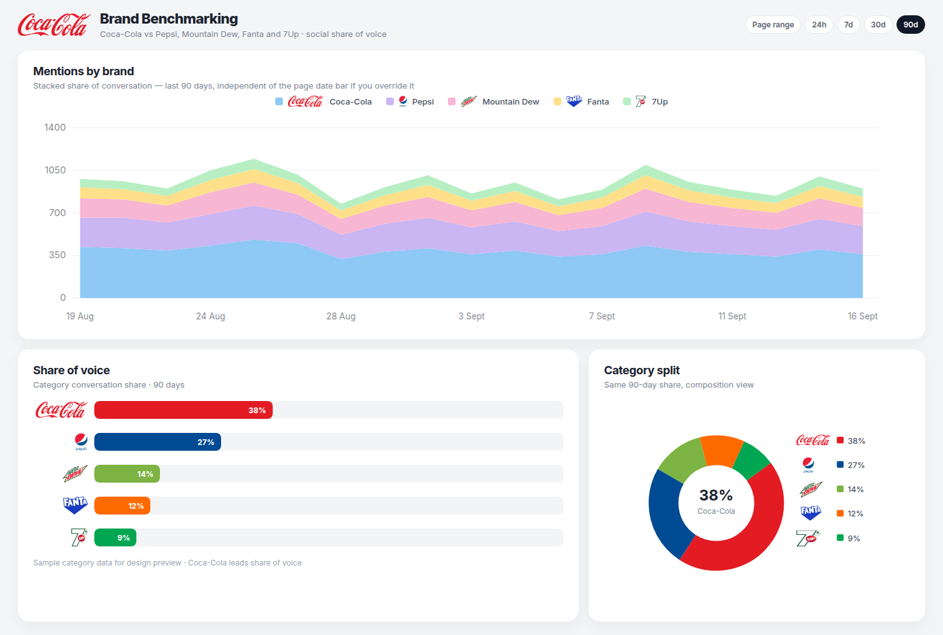The image size is (943, 635).
Task: Click the Fanta logo in the chart legend
Action: click(x=574, y=101)
